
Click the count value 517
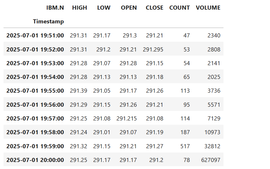coord(185,146)
